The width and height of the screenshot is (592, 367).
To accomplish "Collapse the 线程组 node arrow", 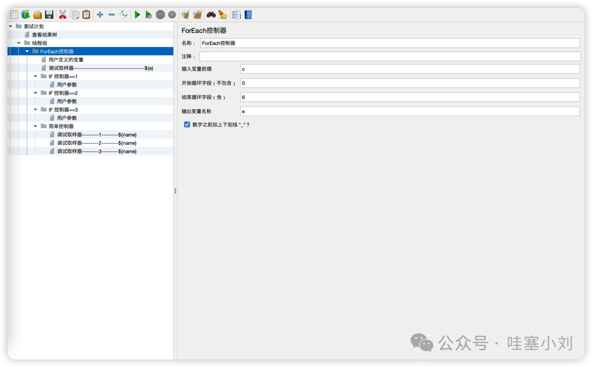I will 19,43.
